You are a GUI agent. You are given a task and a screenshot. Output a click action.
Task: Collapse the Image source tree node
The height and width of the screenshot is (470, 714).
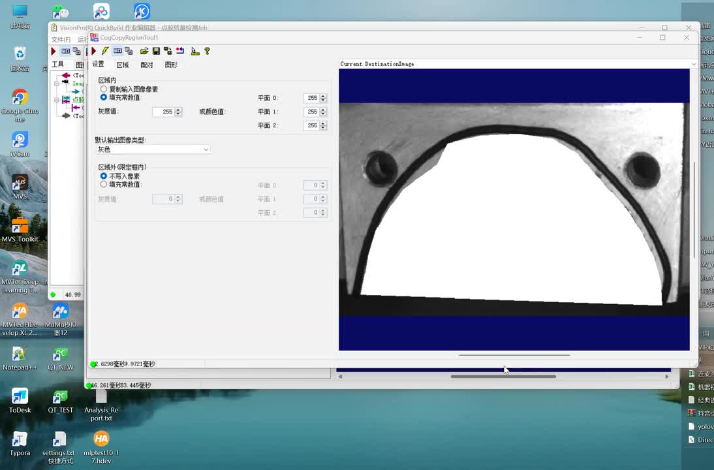click(x=57, y=84)
